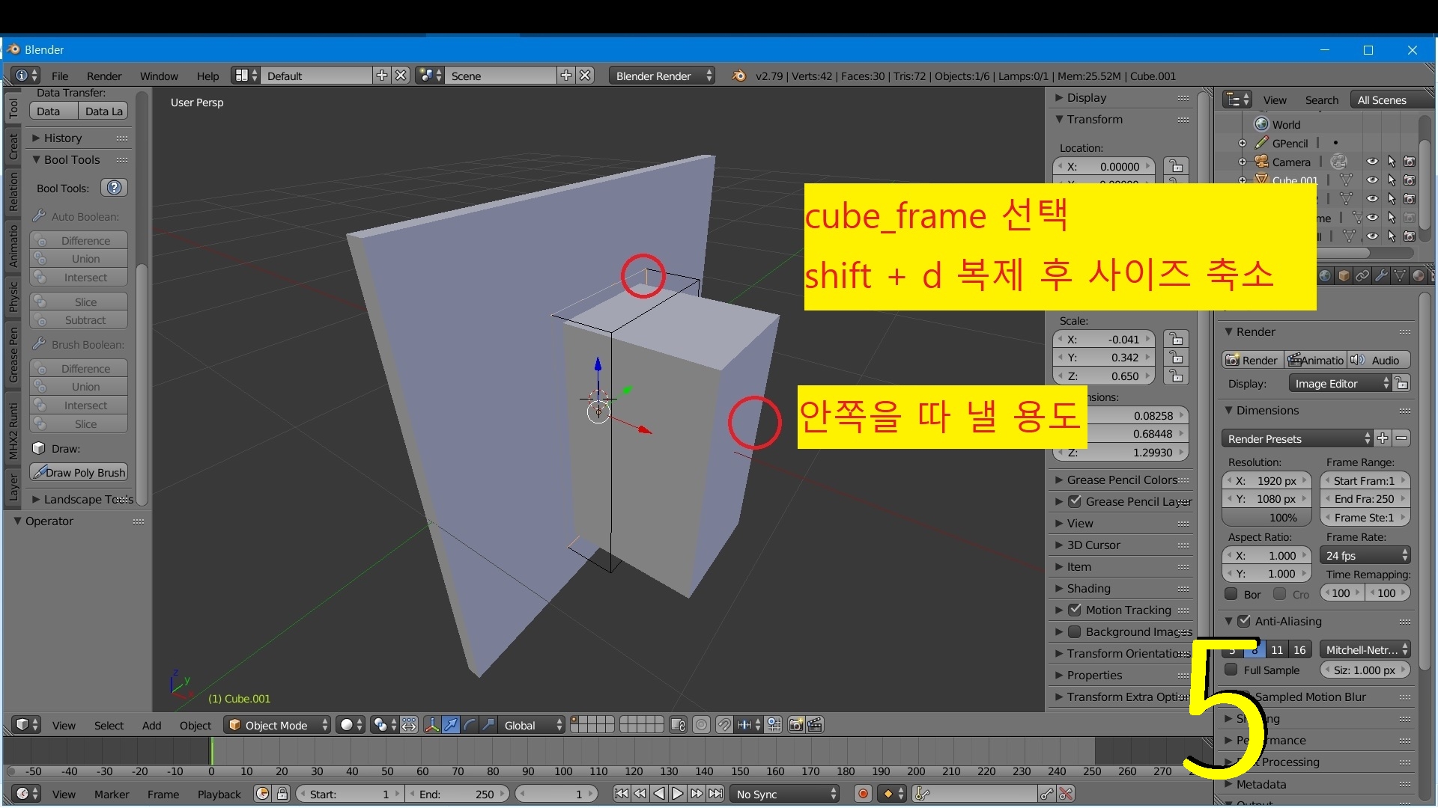This screenshot has width=1438, height=808.
Task: Click the Draw Poly Brush button
Action: [79, 472]
